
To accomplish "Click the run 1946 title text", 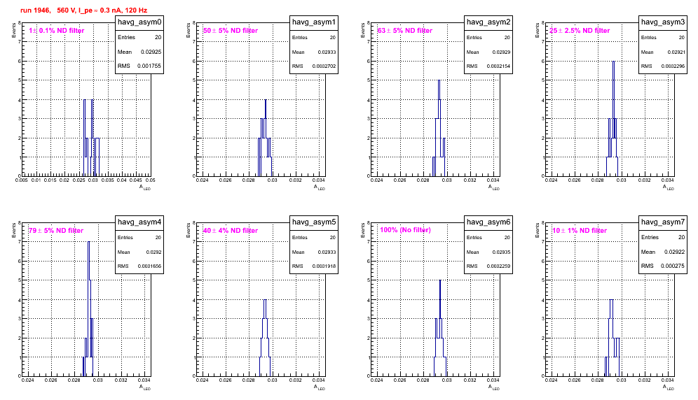I will (83, 10).
